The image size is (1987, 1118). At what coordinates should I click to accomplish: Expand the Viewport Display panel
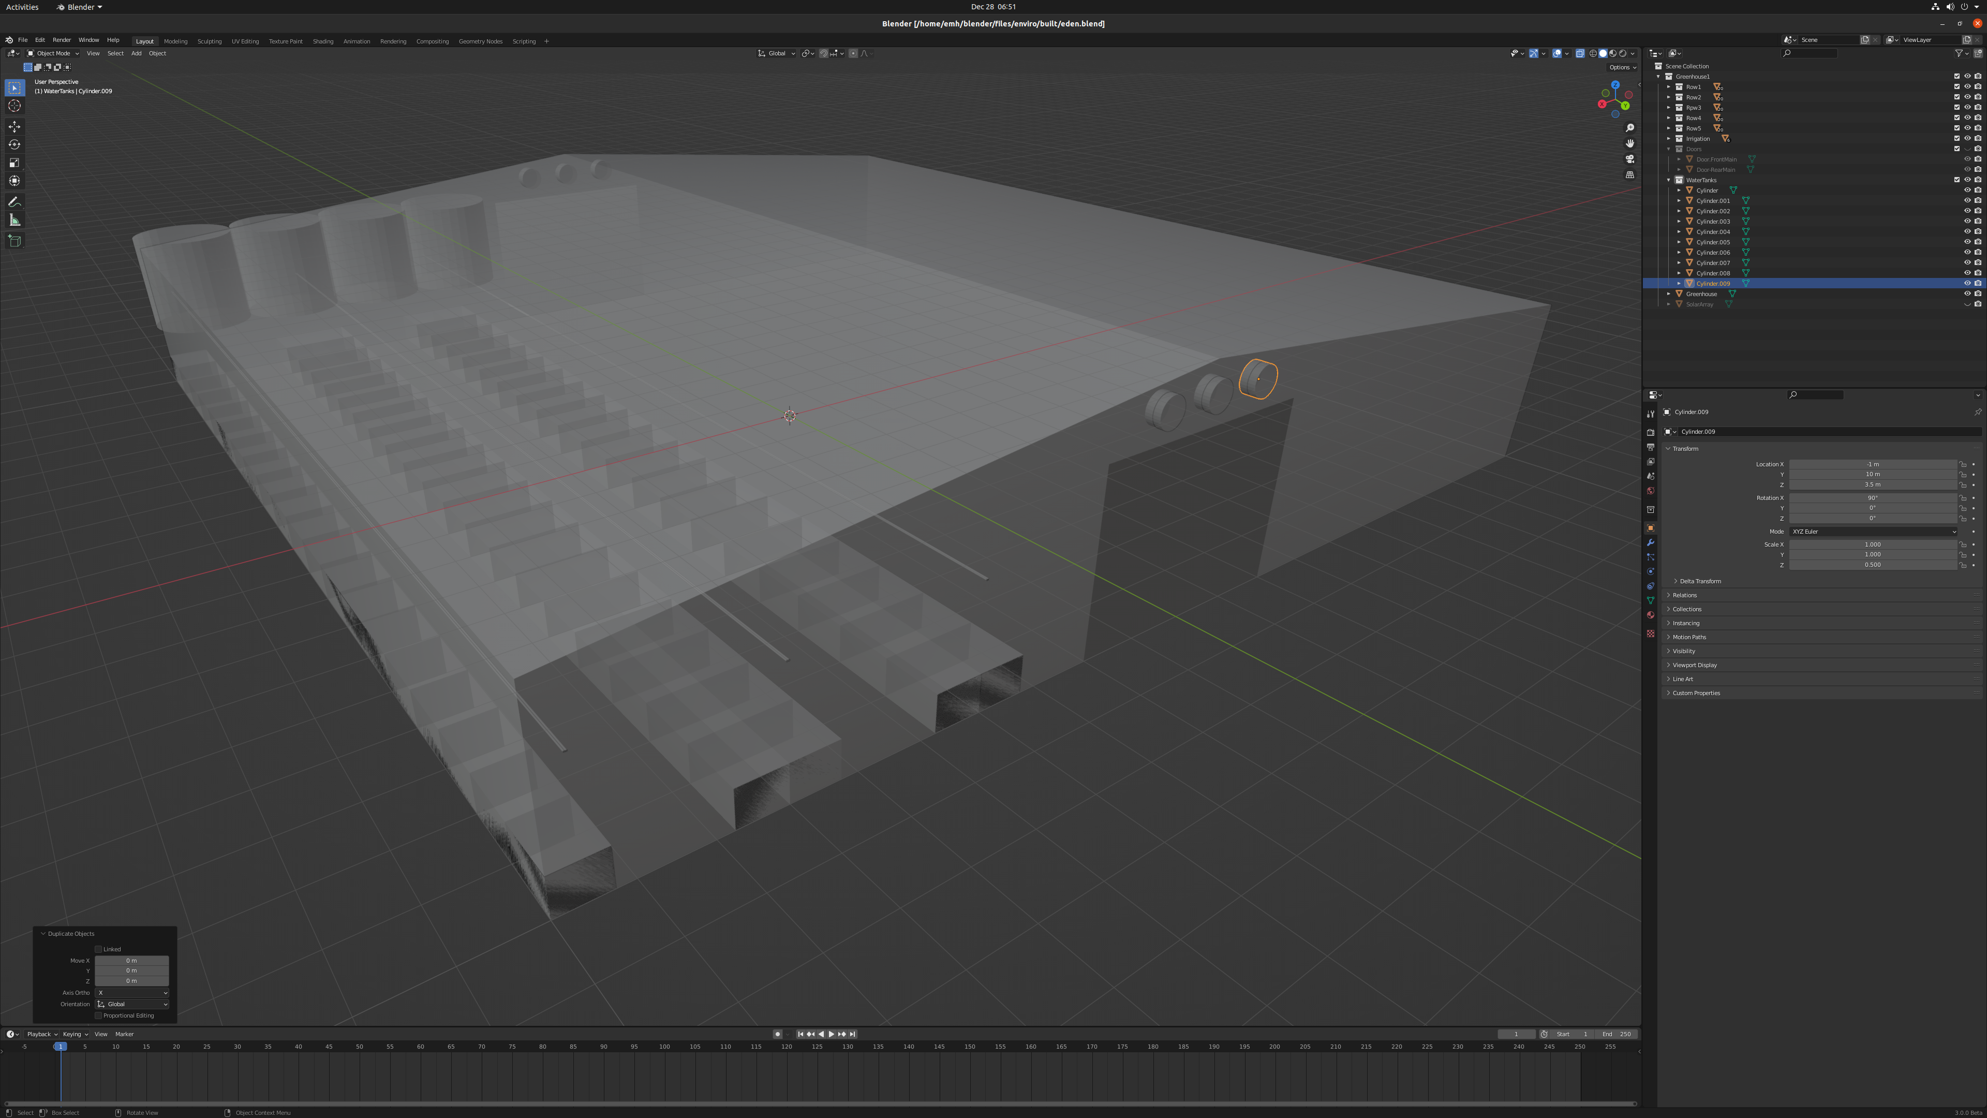coord(1695,665)
